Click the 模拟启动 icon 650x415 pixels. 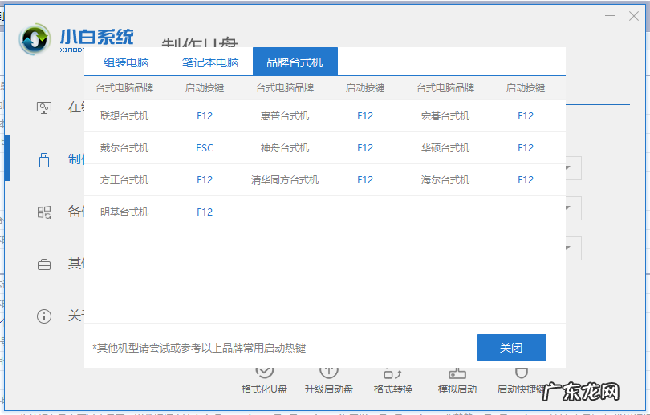tap(457, 373)
